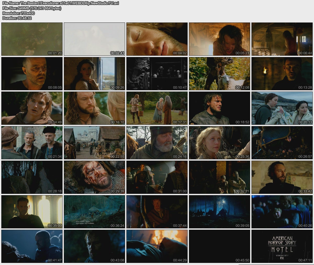The width and height of the screenshot is (314, 265).
Task: Select the village castle street thumbnail at 00:22:55
Action: [x=94, y=143]
